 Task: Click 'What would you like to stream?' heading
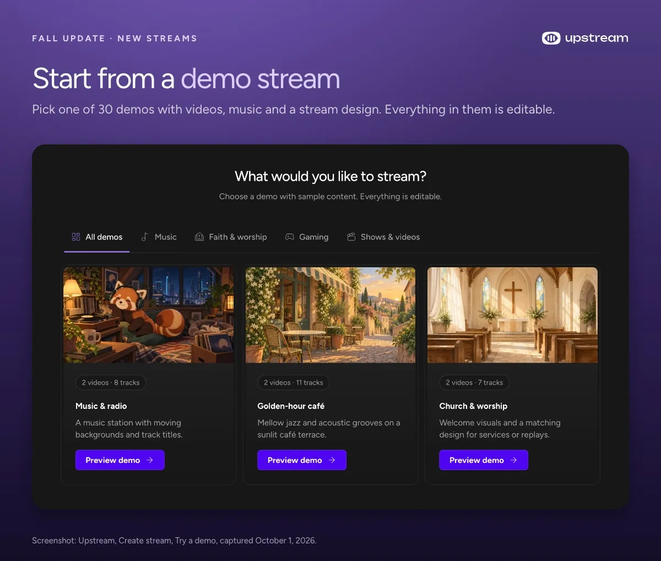(x=330, y=176)
